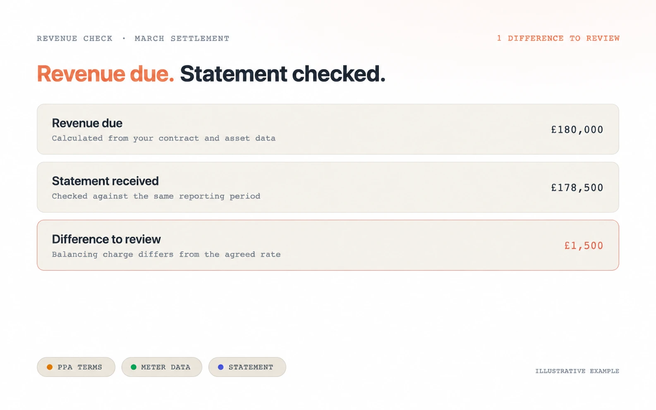Open the Revenue due card
Image resolution: width=656 pixels, height=410 pixels.
[328, 129]
